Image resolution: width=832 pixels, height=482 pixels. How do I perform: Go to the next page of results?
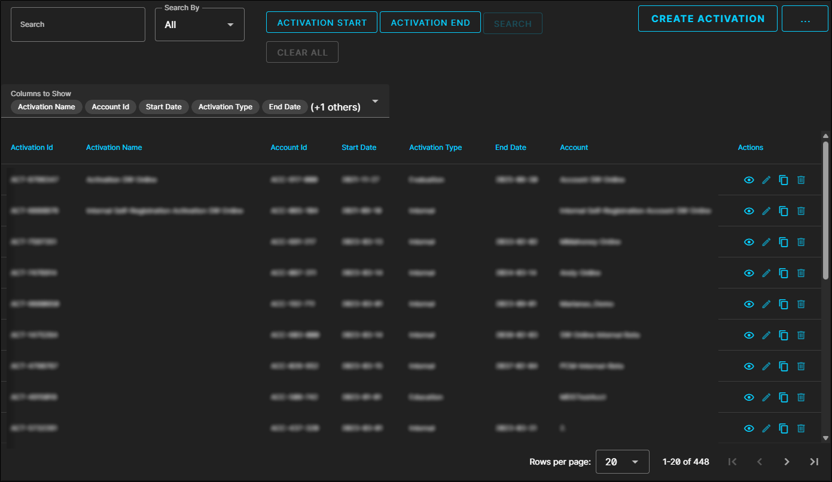coord(787,462)
